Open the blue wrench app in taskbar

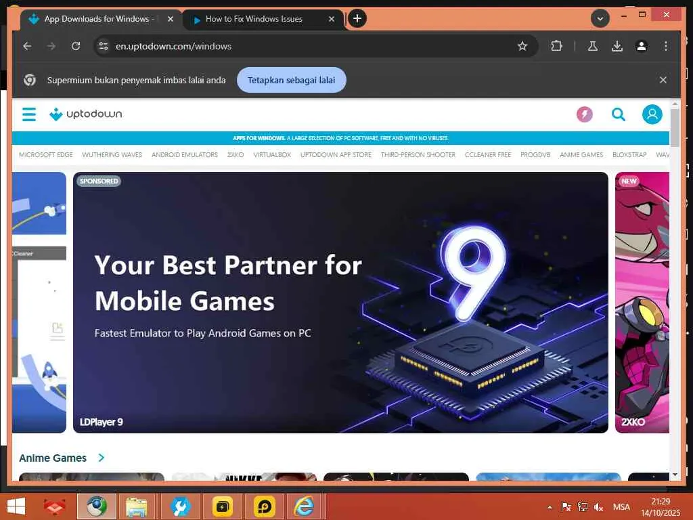point(180,506)
